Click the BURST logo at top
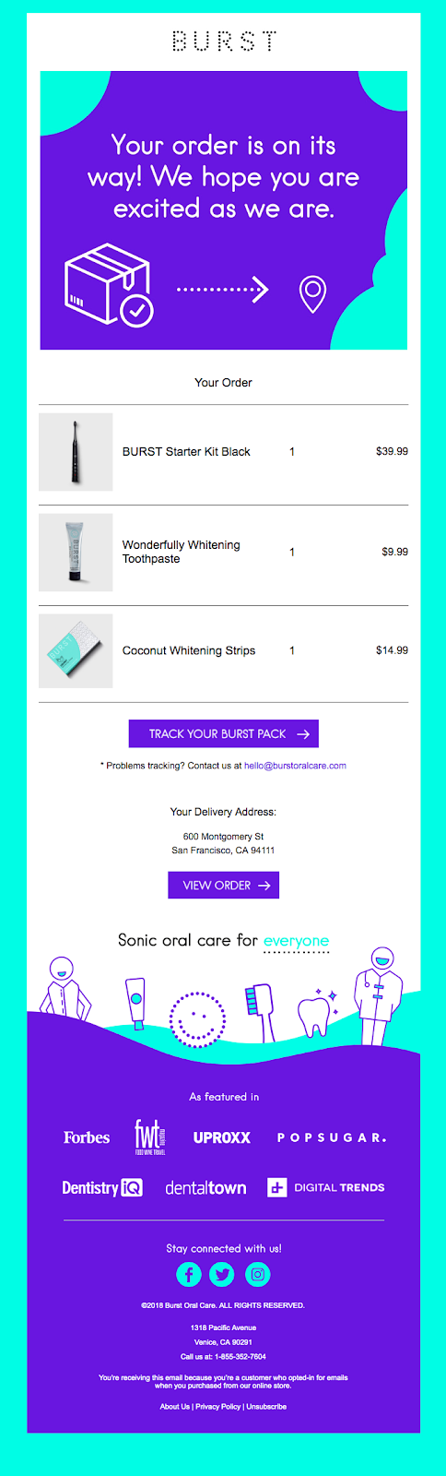 pos(224,41)
